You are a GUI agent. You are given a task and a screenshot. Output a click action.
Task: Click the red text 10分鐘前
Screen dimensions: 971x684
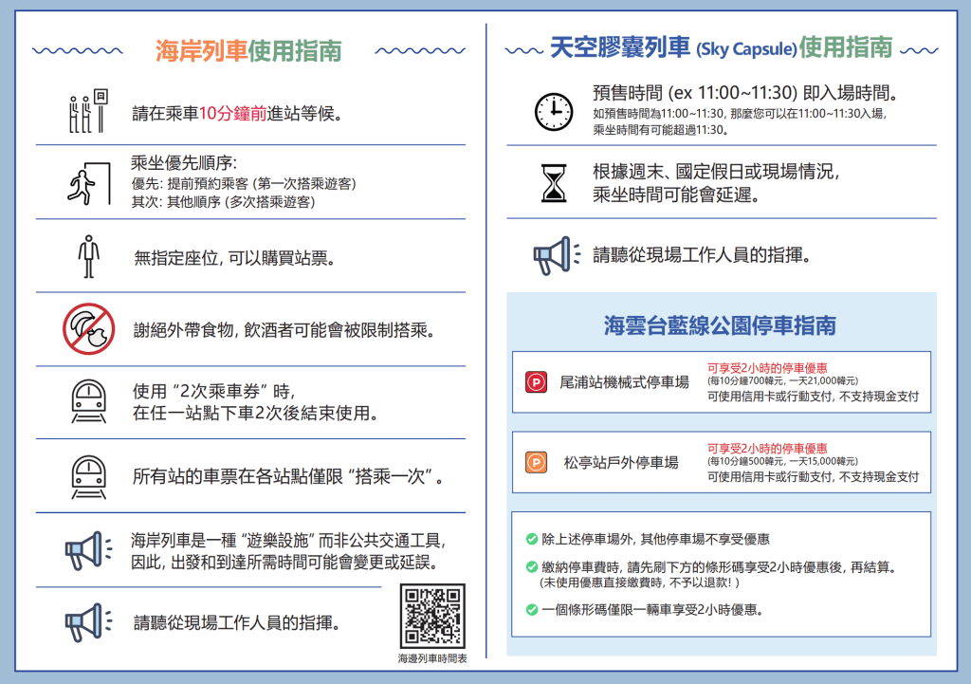233,114
